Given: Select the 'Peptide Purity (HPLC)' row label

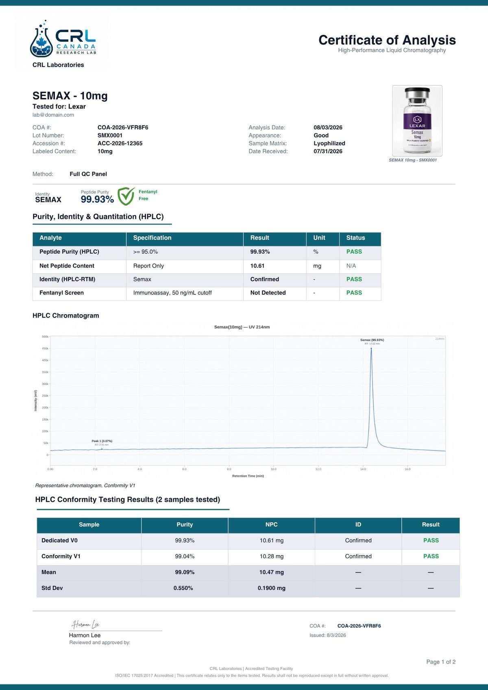Looking at the screenshot, I should 69,252.
